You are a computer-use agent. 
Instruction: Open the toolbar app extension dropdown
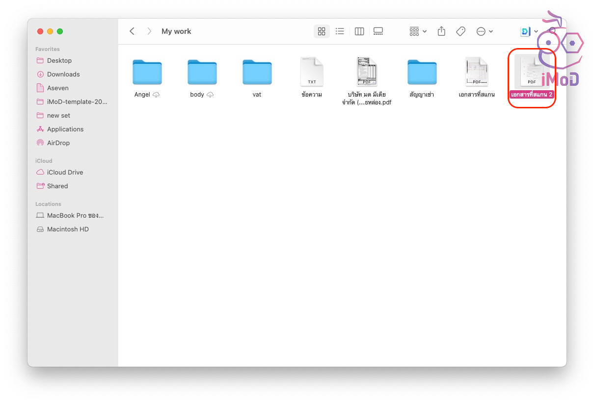tap(529, 31)
